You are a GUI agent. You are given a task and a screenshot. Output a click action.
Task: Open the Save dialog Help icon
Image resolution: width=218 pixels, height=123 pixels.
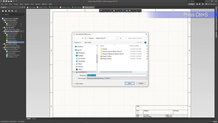[x=145, y=42]
